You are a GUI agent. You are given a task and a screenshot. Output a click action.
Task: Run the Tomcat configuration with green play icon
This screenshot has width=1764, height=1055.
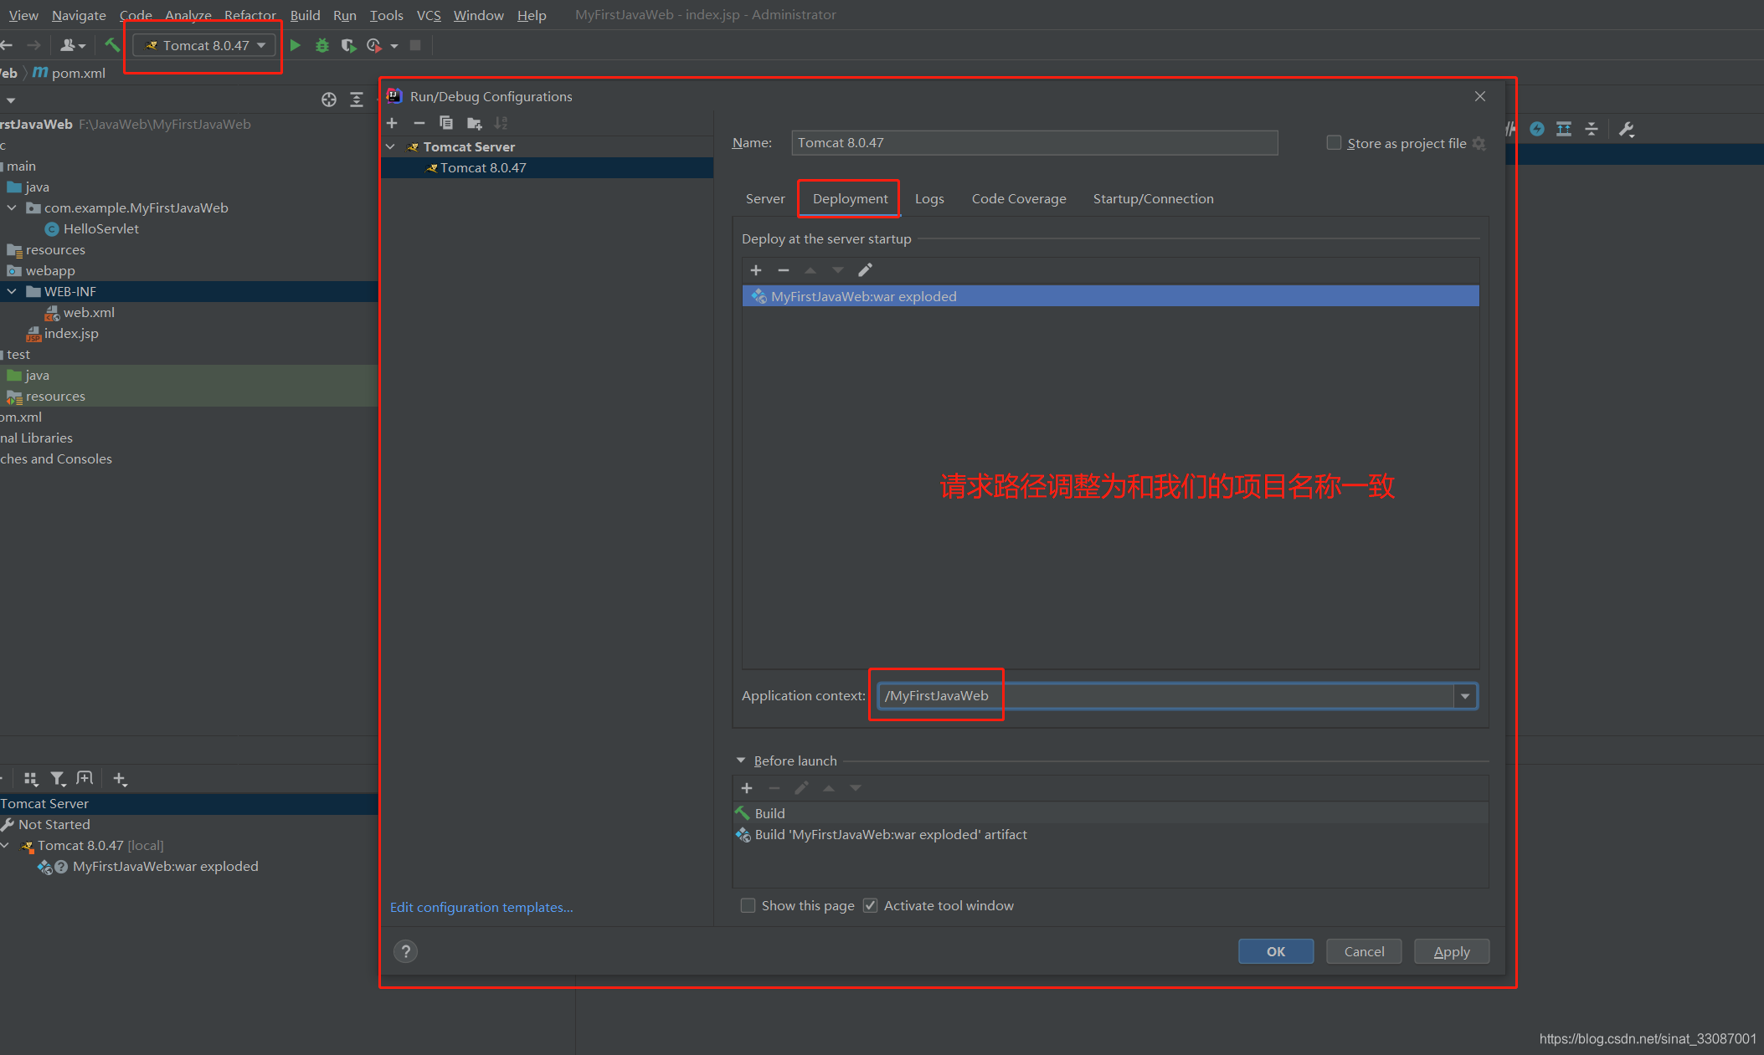point(296,45)
